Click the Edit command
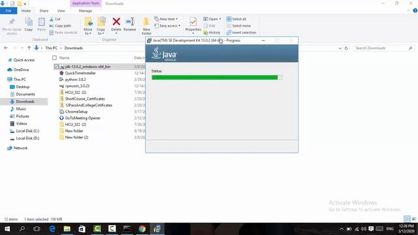This screenshot has width=418, height=235. point(210,26)
